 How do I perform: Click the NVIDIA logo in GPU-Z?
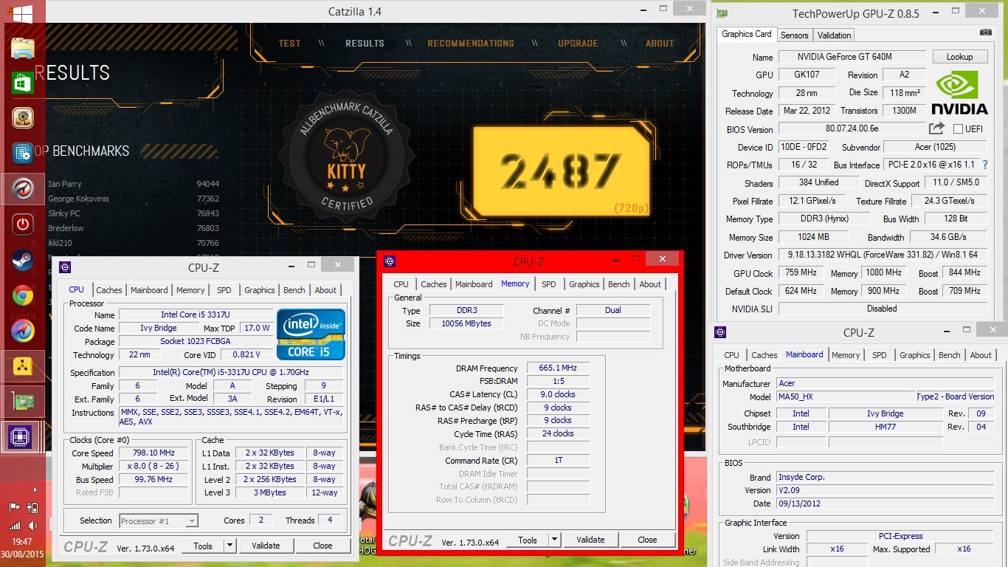point(959,93)
